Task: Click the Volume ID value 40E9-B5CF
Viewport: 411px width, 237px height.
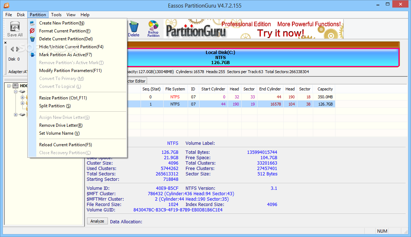Action: click(x=167, y=188)
